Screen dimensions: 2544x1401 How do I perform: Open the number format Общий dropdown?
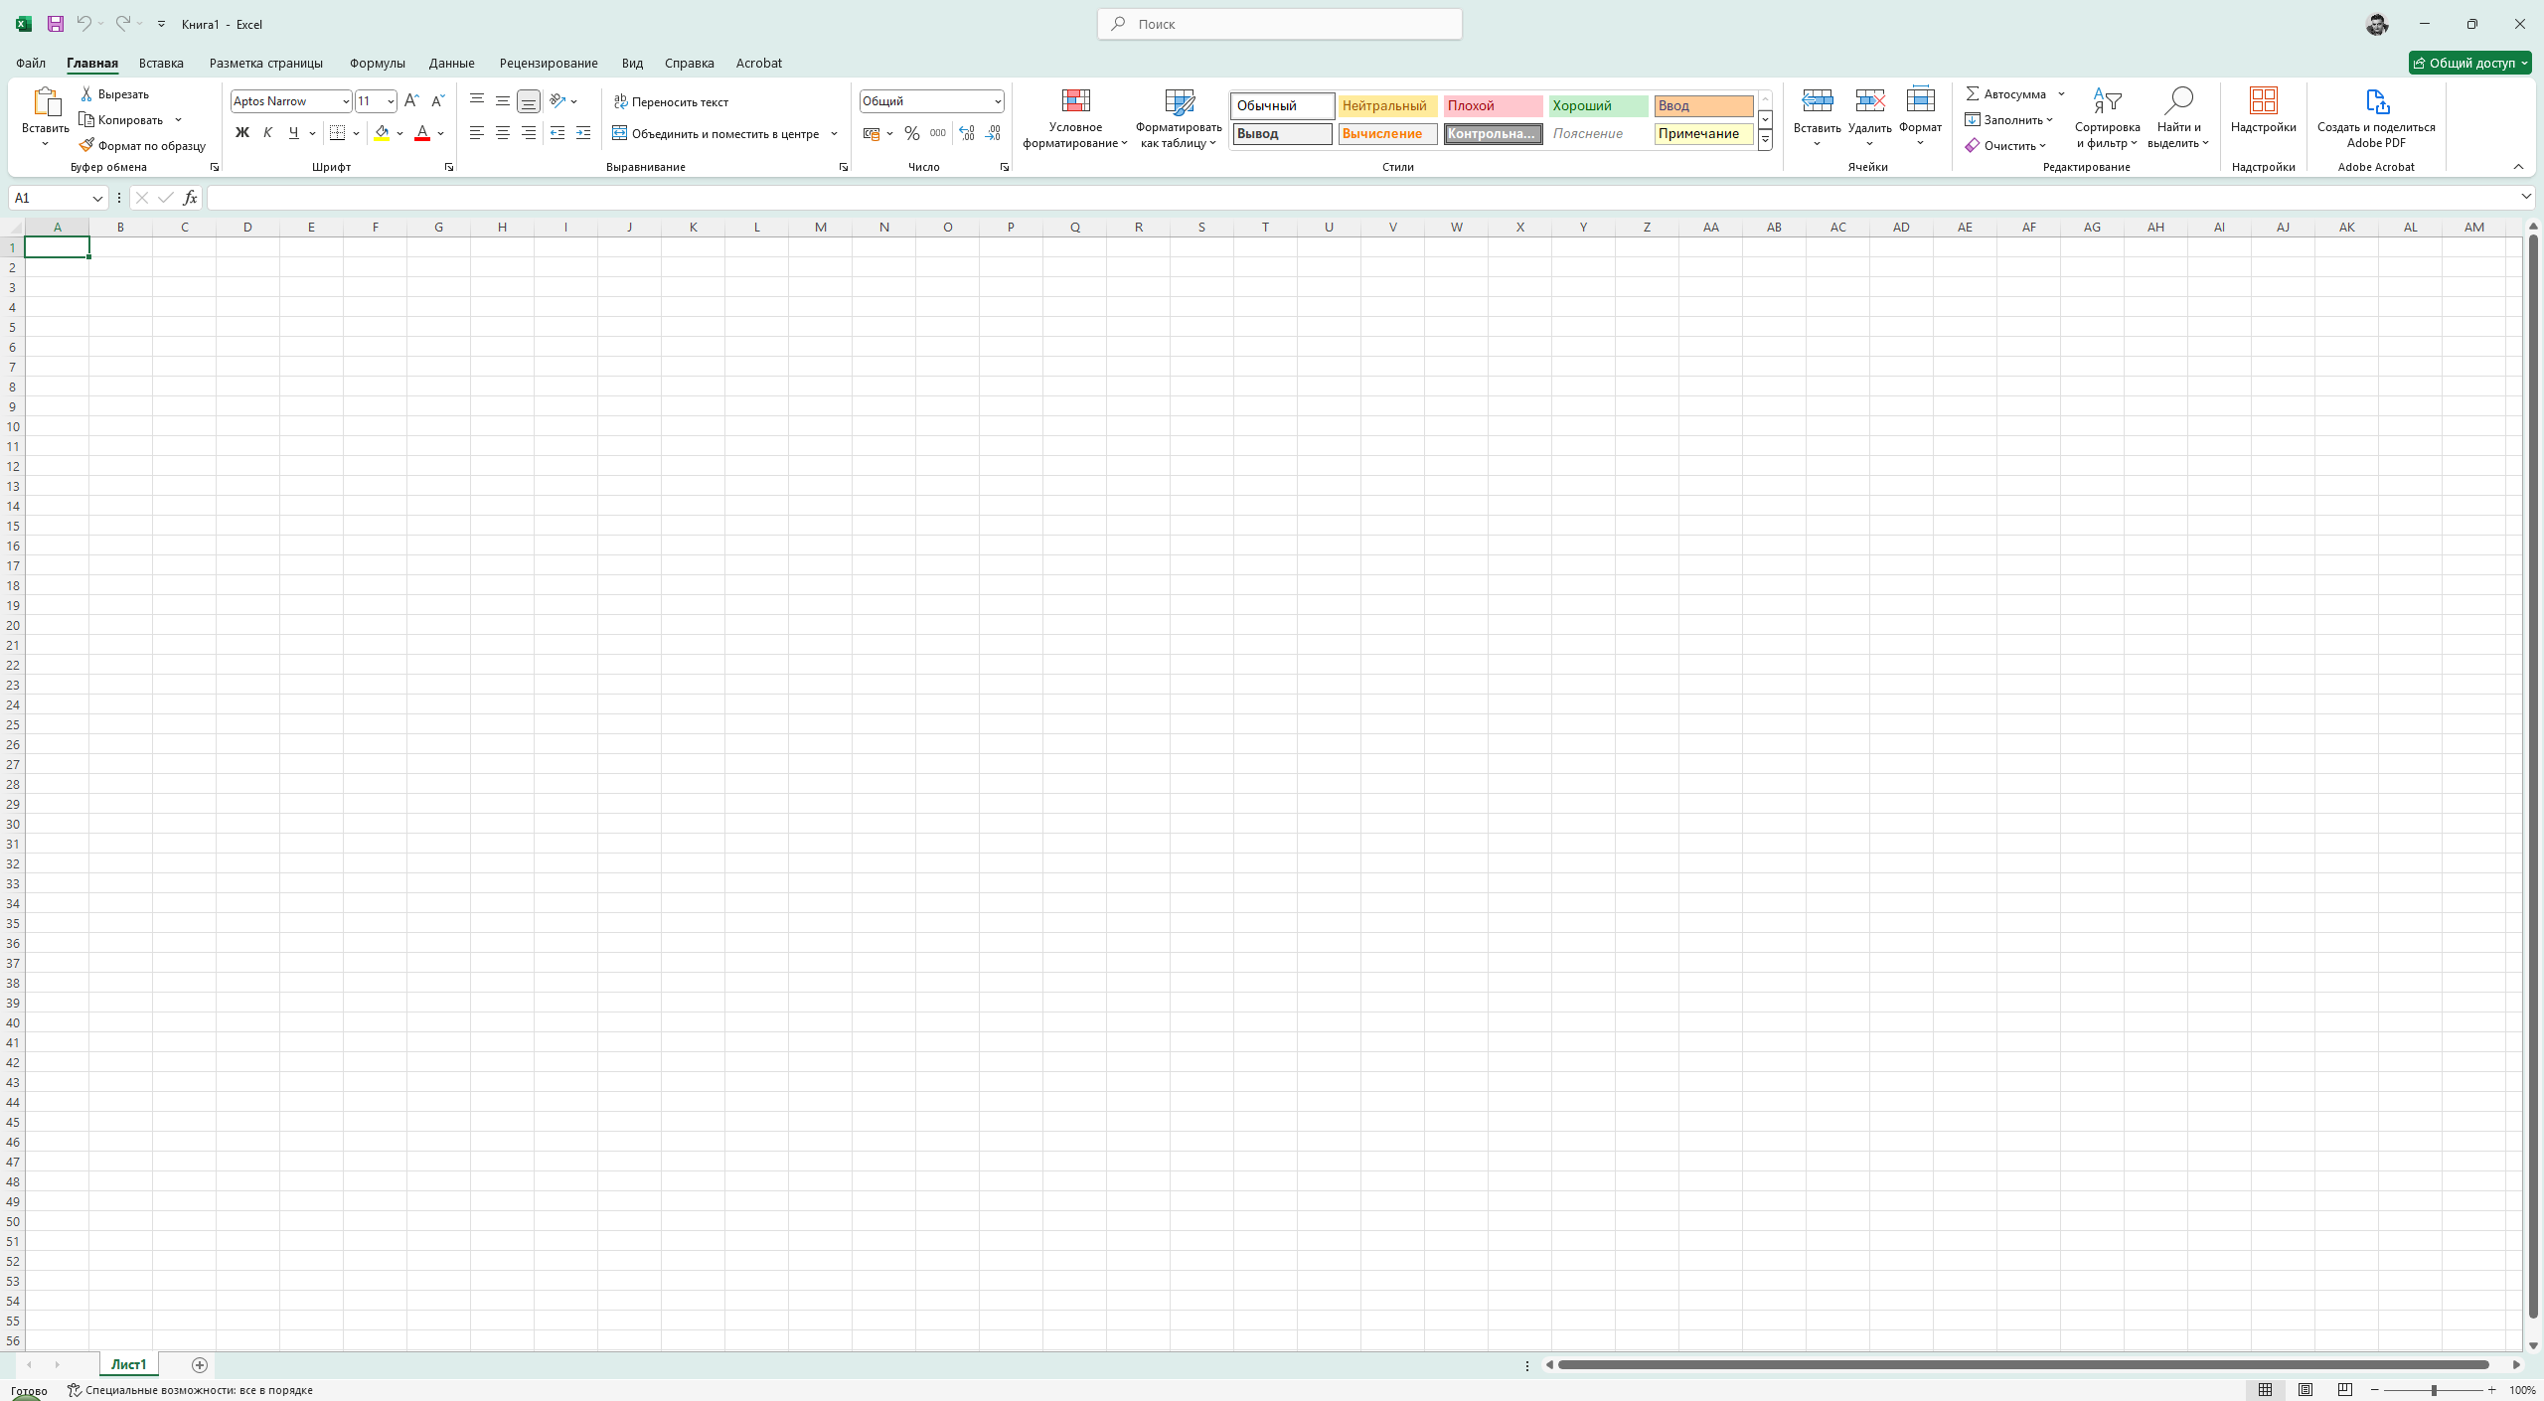(x=997, y=101)
